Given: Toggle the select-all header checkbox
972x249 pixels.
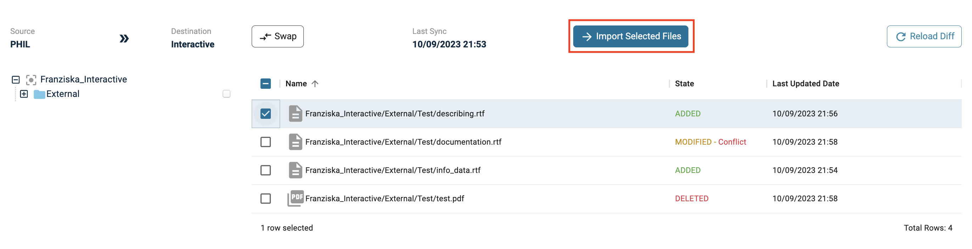Looking at the screenshot, I should pyautogui.click(x=266, y=83).
